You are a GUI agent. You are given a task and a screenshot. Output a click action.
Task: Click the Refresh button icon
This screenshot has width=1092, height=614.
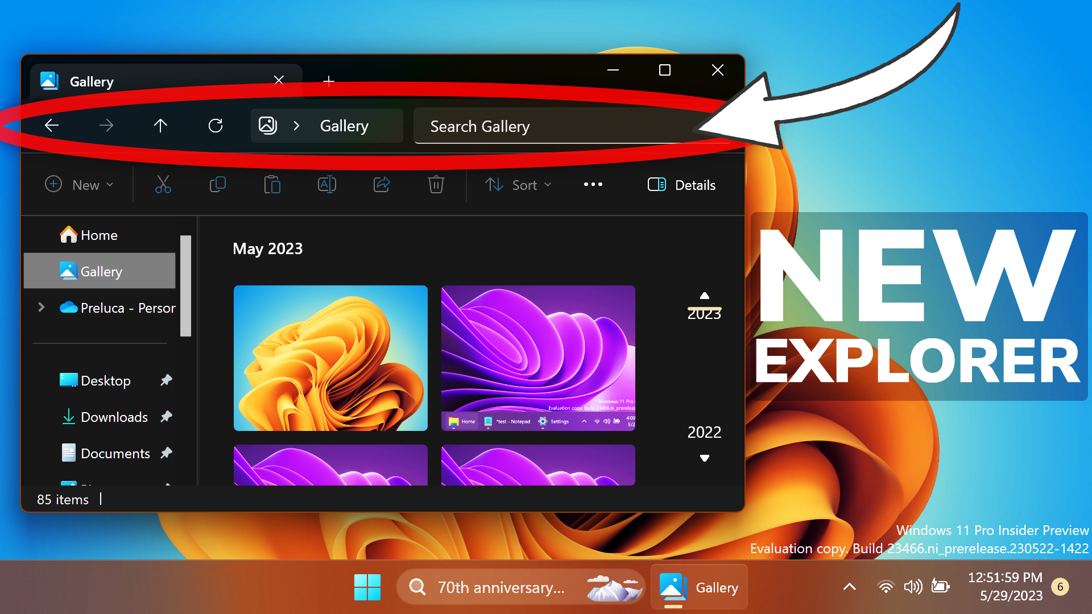216,126
